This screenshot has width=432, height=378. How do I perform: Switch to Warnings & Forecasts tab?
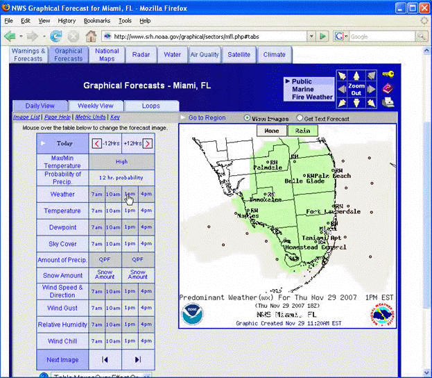click(28, 55)
